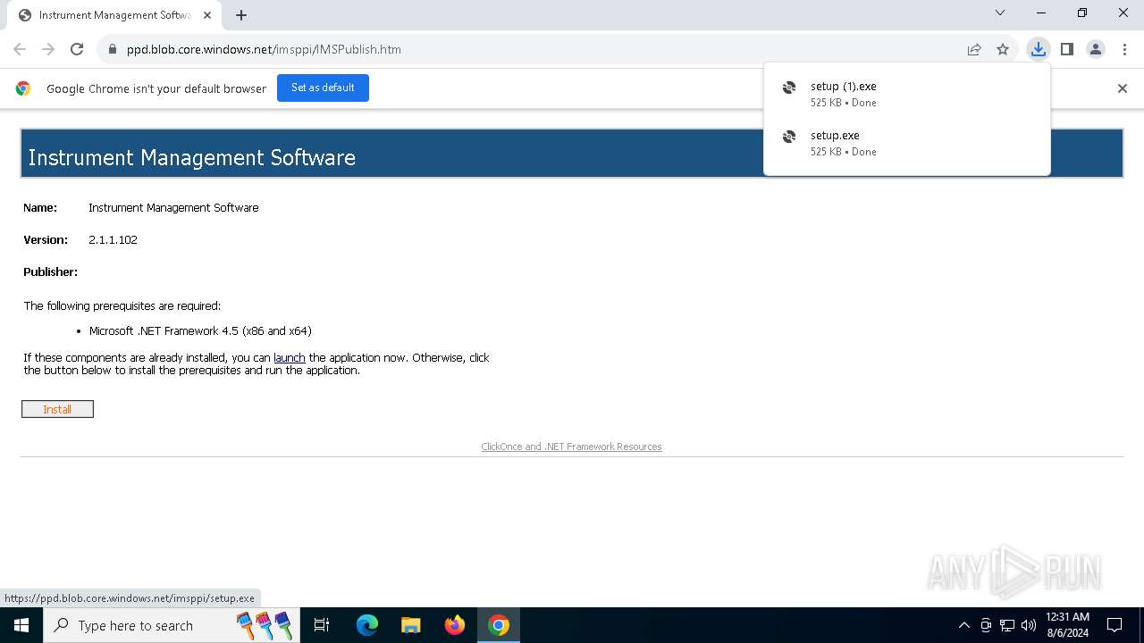This screenshot has height=643, width=1144.
Task: Click the setup.exe file icon
Action: pyautogui.click(x=789, y=137)
